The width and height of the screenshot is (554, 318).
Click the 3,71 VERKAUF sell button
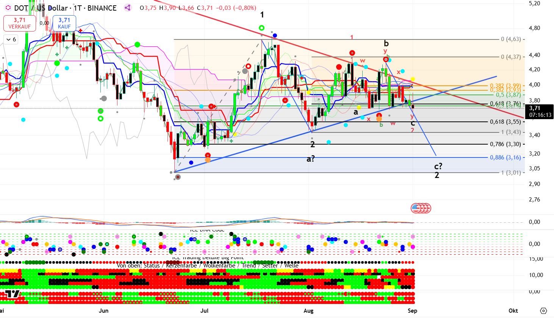click(20, 23)
